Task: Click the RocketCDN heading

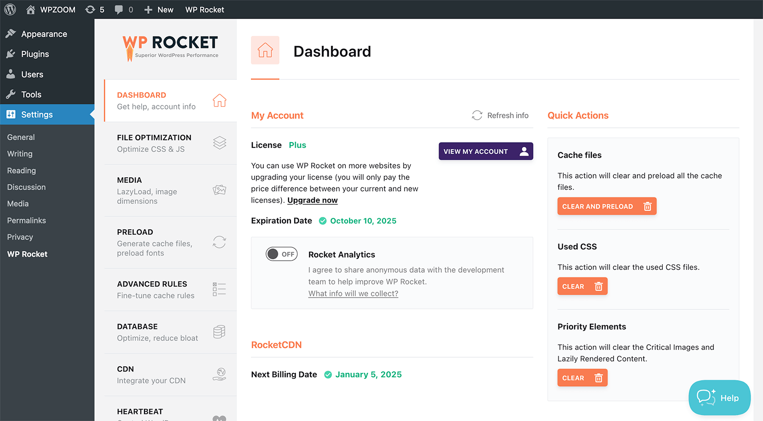Action: [277, 345]
